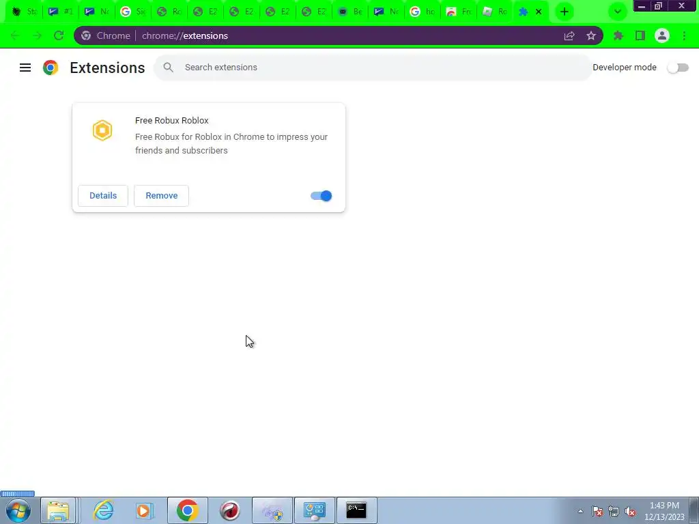Switch to Chrome in the taskbar
The height and width of the screenshot is (524, 699).
[x=187, y=510]
